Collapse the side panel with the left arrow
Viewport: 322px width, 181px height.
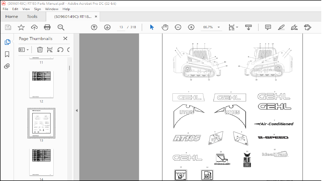pyautogui.click(x=77, y=111)
